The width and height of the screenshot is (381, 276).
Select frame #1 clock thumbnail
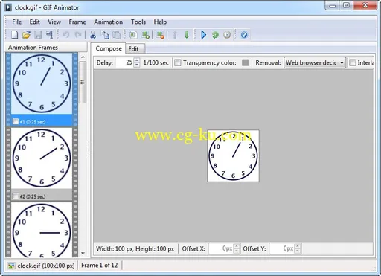(x=42, y=83)
